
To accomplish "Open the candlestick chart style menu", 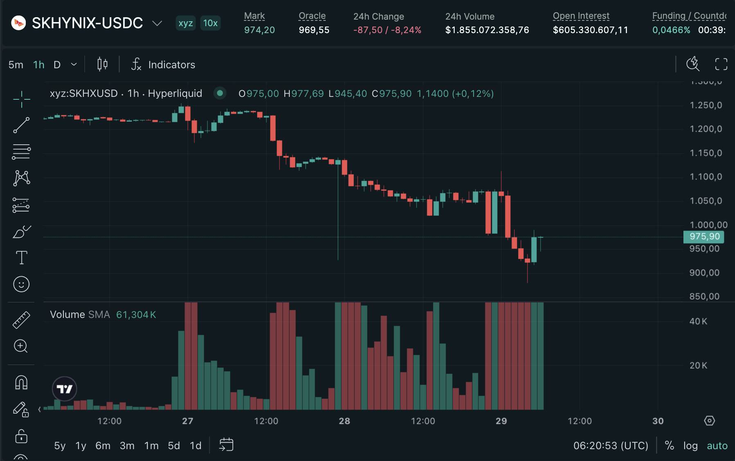I will (x=102, y=64).
